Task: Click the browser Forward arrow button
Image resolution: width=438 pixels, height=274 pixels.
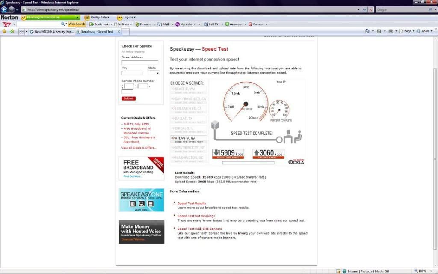Action: point(11,9)
